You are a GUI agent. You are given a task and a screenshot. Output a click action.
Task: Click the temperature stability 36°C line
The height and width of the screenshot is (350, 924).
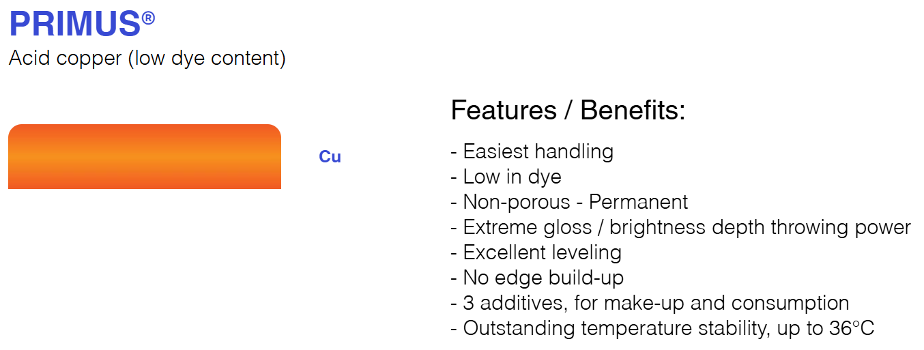[663, 328]
